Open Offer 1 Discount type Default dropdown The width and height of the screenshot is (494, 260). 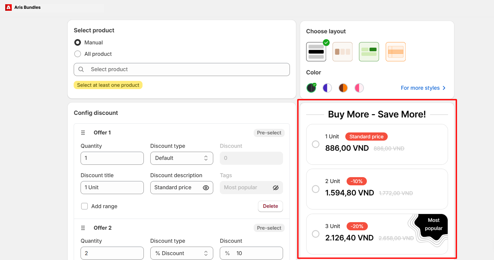click(x=182, y=158)
